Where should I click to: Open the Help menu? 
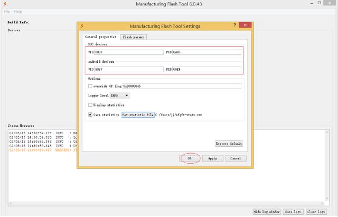click(18, 11)
